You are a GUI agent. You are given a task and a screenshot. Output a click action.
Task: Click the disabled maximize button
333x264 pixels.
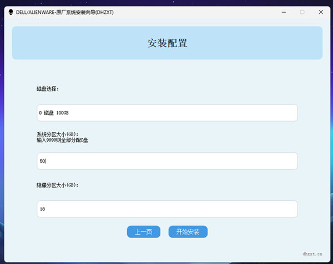(x=302, y=12)
